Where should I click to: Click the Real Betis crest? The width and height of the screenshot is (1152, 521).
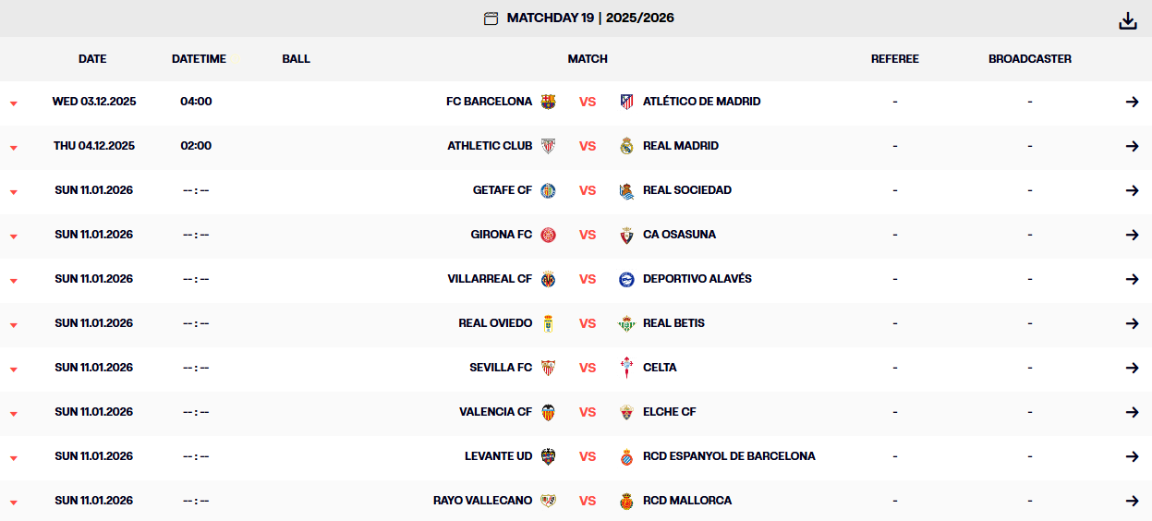626,323
